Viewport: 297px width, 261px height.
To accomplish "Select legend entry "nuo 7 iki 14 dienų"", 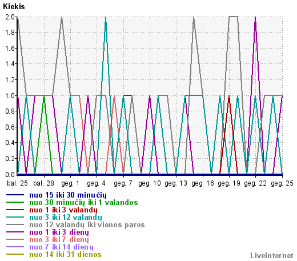I will point(61,247).
